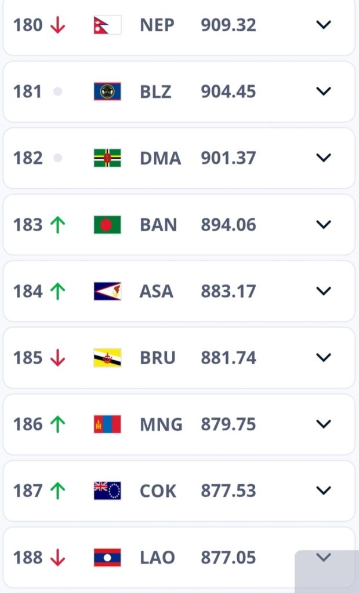Screen dimensions: 359x593
Task: Click the Belize flag icon
Action: (x=107, y=91)
